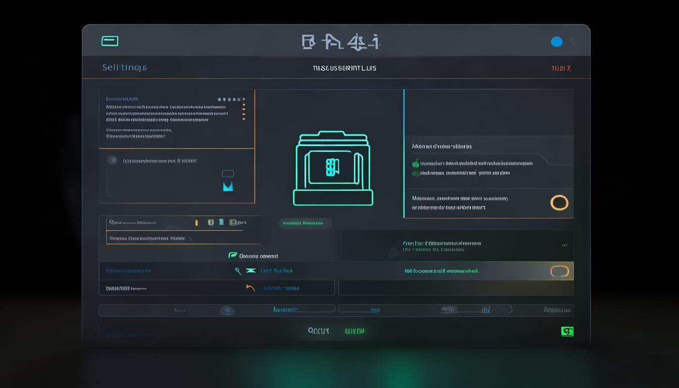Open the Settings tab
679x388 pixels.
pos(124,67)
